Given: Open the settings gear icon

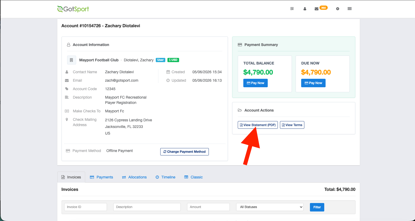Looking at the screenshot, I should click(338, 9).
